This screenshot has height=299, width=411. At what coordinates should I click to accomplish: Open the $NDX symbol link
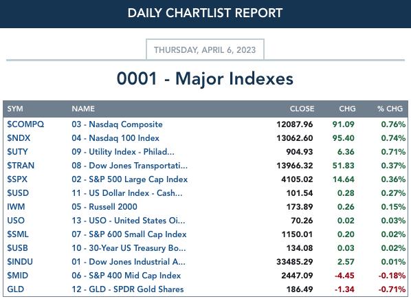click(x=19, y=138)
